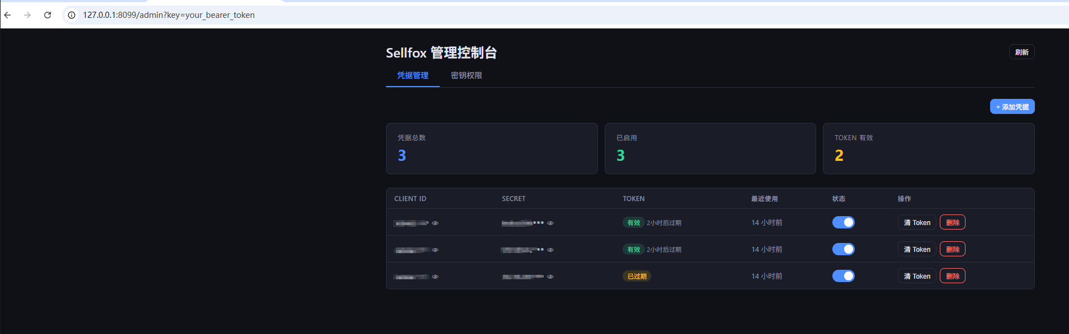The width and height of the screenshot is (1069, 334).
Task: Click the 已过期 token badge
Action: (637, 276)
